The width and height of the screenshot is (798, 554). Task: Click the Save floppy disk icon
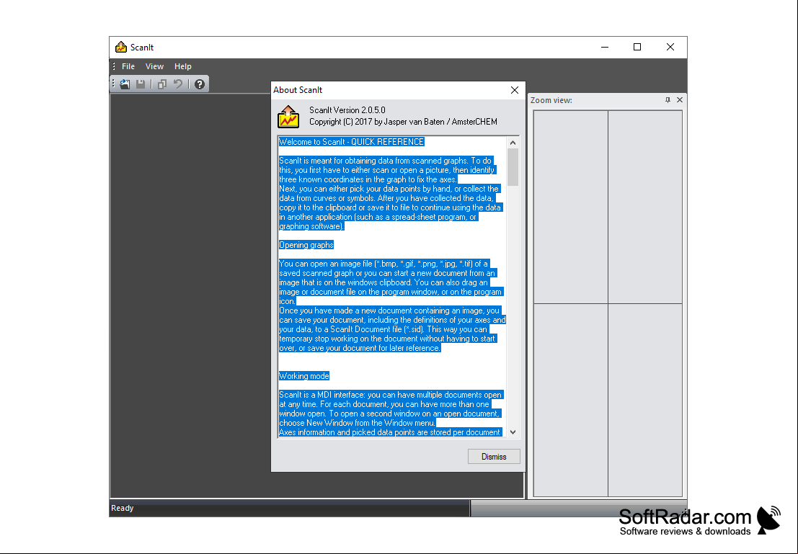tap(141, 84)
